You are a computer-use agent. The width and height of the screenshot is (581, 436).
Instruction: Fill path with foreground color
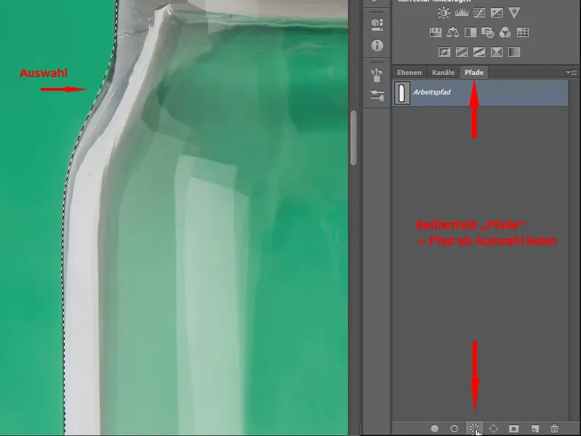click(x=434, y=429)
